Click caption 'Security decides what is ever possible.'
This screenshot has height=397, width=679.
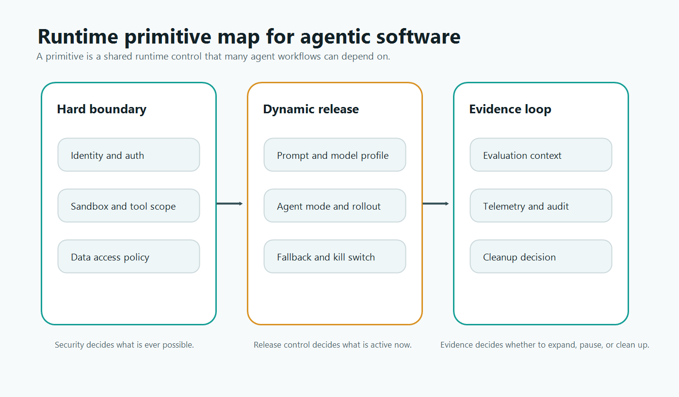(x=124, y=345)
